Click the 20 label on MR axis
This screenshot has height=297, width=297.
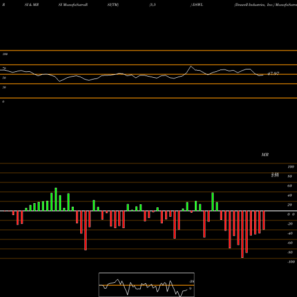(x=289, y=205)
